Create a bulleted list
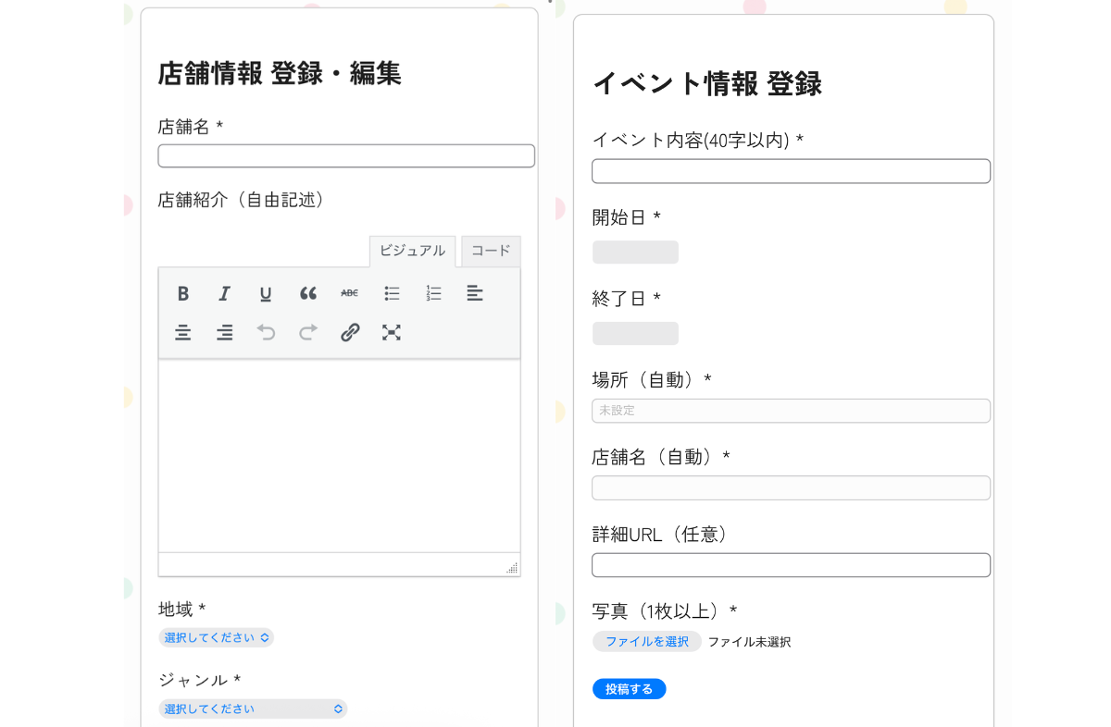Image resolution: width=1111 pixels, height=727 pixels. (391, 293)
